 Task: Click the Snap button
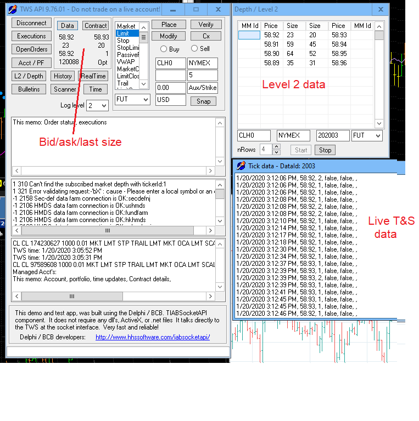click(203, 101)
